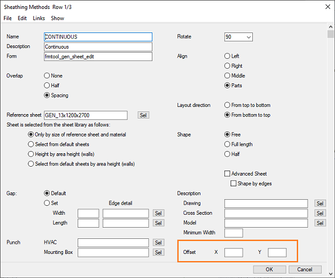Select From top to bottom layout direction
The height and width of the screenshot is (278, 335).
227,105
